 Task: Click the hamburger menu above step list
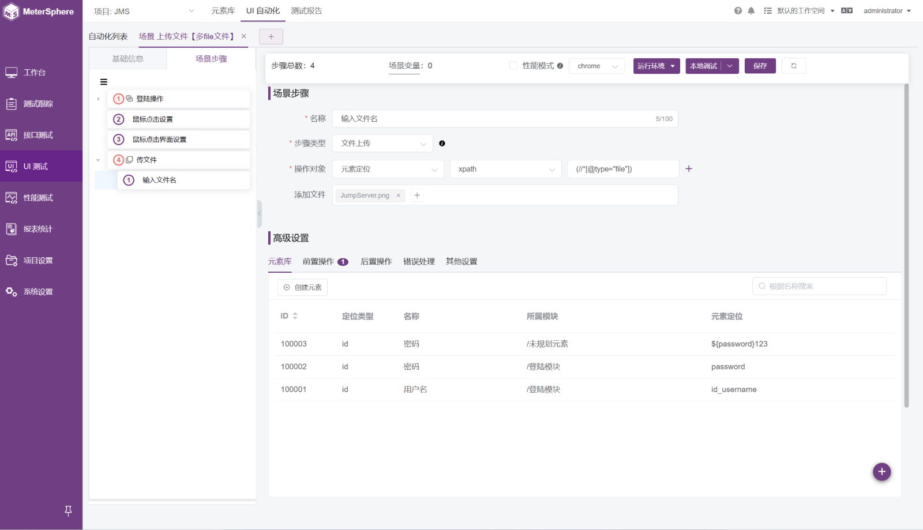tap(104, 82)
